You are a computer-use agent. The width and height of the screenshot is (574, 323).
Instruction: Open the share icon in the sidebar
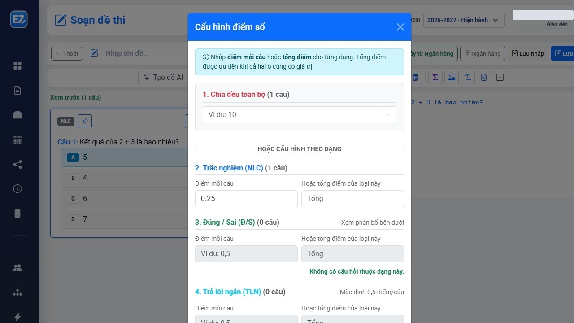click(17, 164)
